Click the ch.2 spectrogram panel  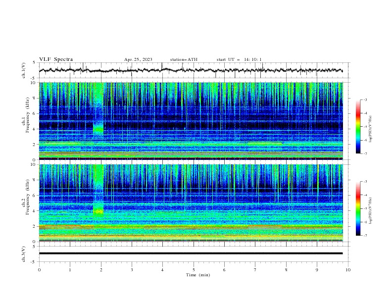[191, 203]
